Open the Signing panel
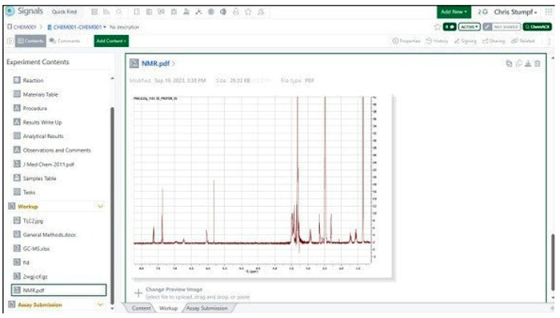This screenshot has width=560, height=318. pos(466,41)
